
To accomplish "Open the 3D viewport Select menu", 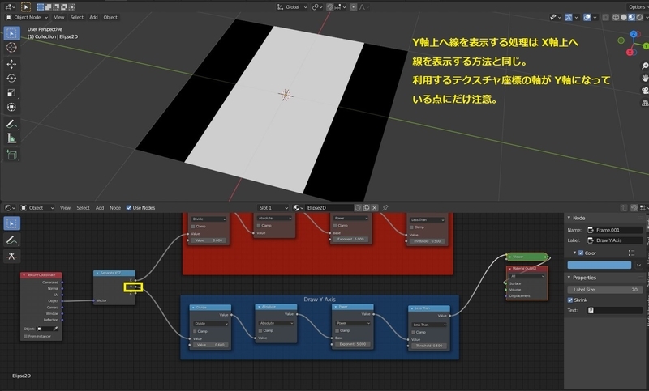I will coord(77,17).
